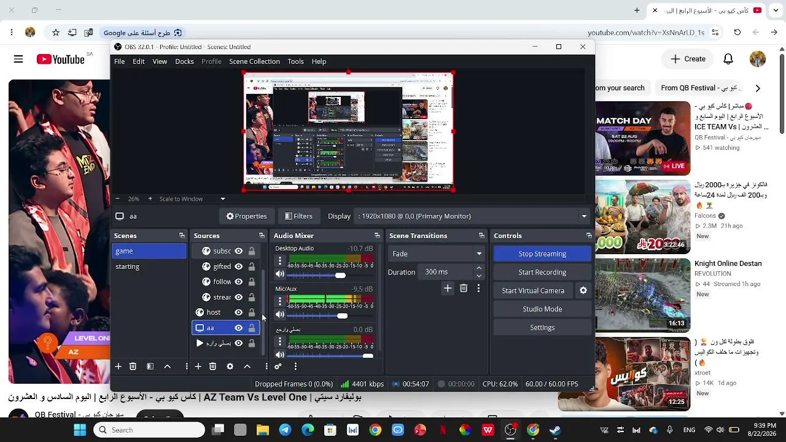786x442 pixels.
Task: Open OBS Settings from Controls
Action: pyautogui.click(x=542, y=327)
